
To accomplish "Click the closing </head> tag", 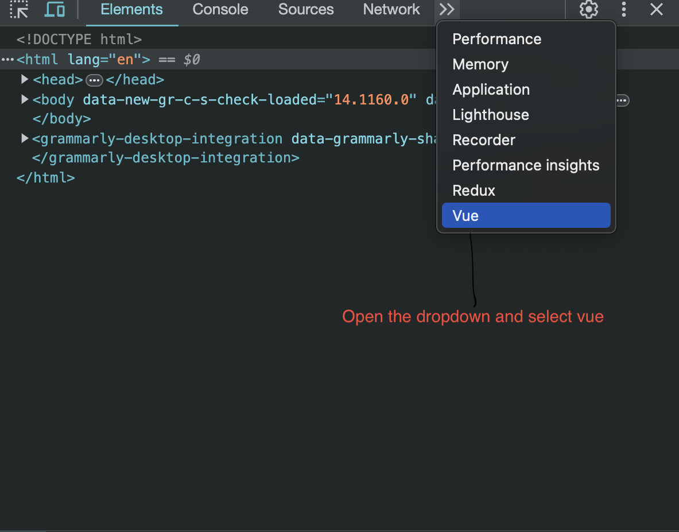I will click(135, 80).
